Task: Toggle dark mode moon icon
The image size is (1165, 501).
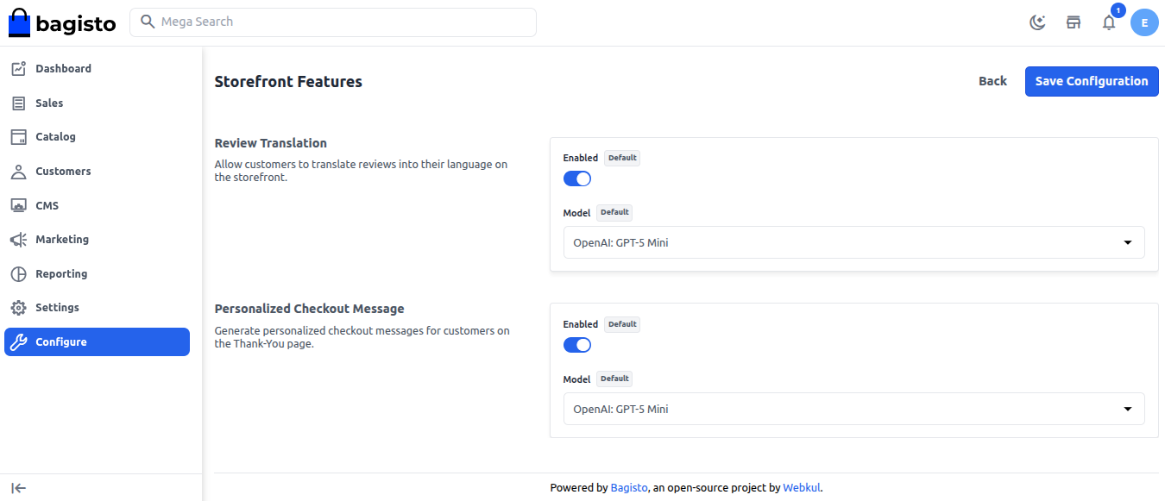Action: 1038,22
